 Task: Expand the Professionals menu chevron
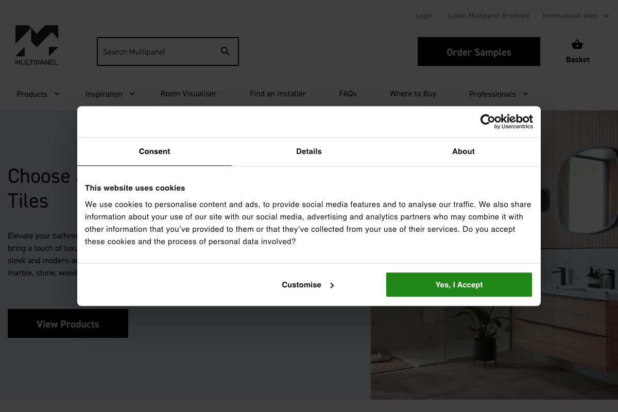coord(526,94)
